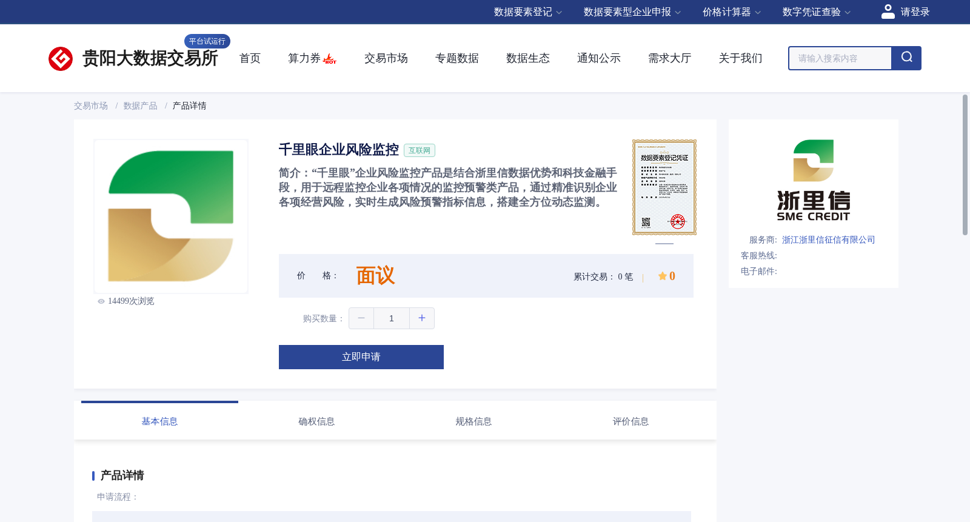The width and height of the screenshot is (970, 522).
Task: Click the HOT flame icon beside 算力券
Action: (330, 59)
